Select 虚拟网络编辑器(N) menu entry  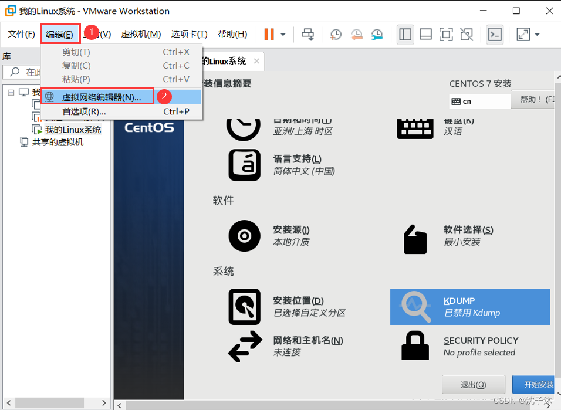(121, 97)
